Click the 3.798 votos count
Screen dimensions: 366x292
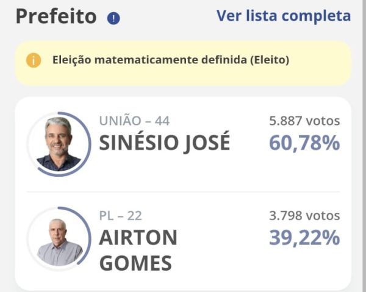304,215
